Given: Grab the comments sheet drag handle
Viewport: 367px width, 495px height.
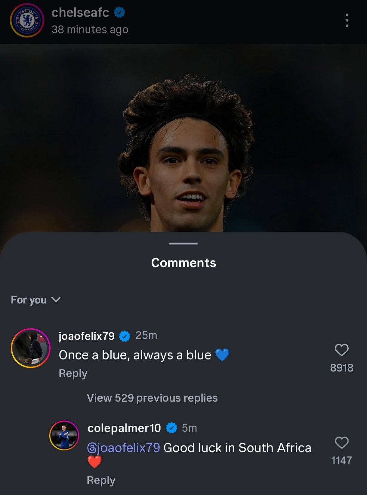Looking at the screenshot, I should pyautogui.click(x=183, y=243).
